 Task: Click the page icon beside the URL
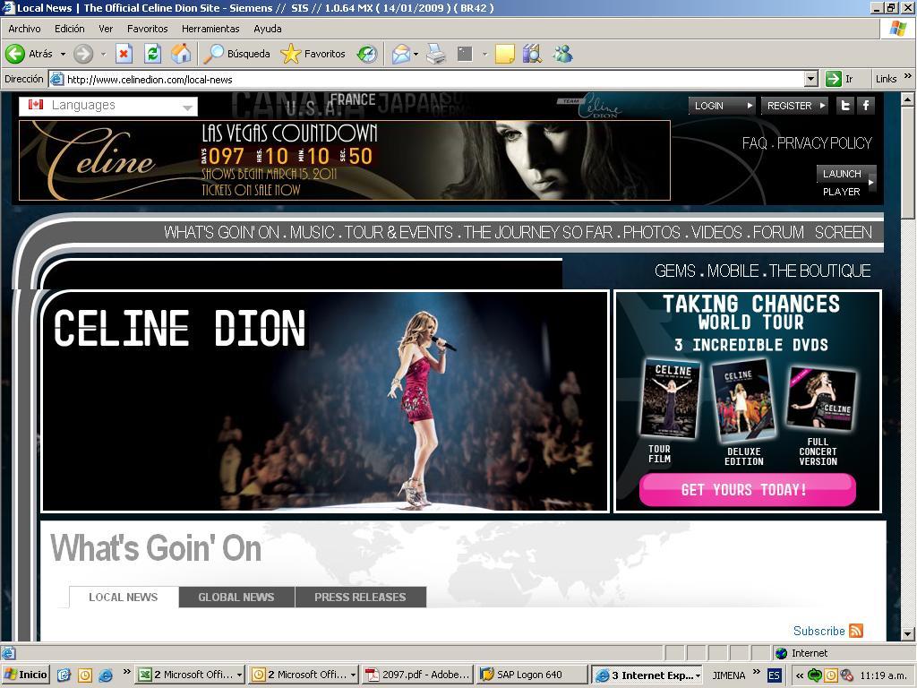56,79
